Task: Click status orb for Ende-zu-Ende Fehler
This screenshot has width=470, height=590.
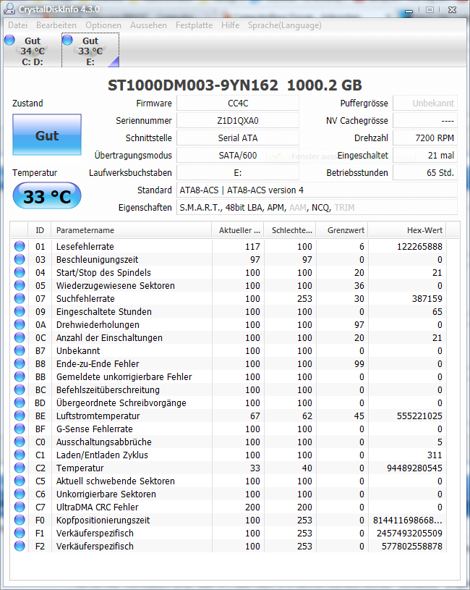Action: [x=20, y=363]
